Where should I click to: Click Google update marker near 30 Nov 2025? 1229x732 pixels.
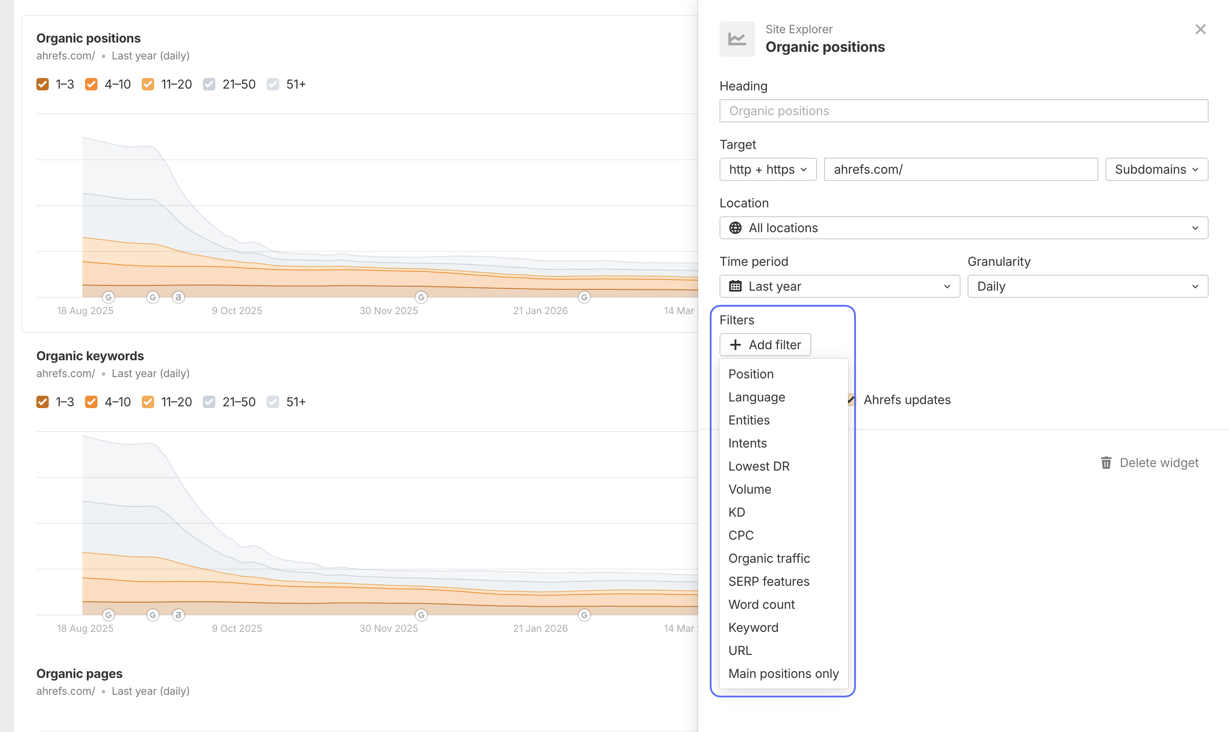[421, 297]
